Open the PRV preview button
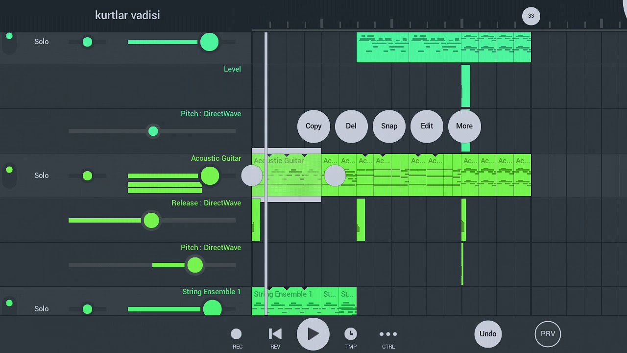 click(x=548, y=334)
